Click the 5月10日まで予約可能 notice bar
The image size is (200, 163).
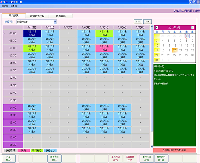click(x=175, y=150)
